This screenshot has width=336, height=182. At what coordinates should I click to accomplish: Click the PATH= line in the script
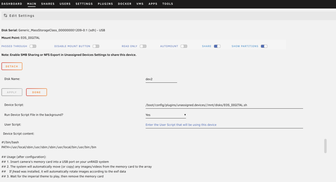(x=49, y=147)
